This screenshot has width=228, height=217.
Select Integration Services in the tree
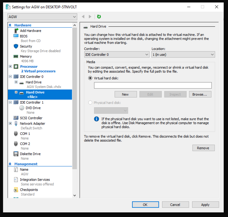(35, 180)
